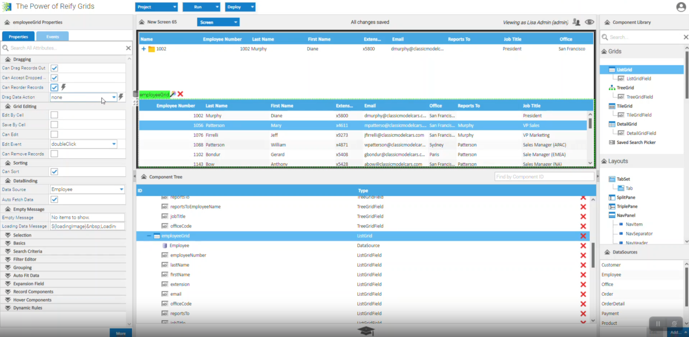Click the Find by Component ID field
This screenshot has height=337, width=689.
click(x=544, y=176)
